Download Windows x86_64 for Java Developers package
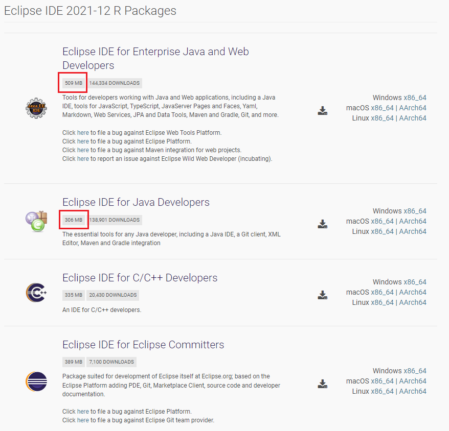 tap(415, 211)
